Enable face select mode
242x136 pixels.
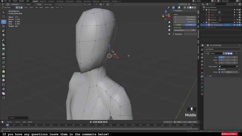[x=22, y=8]
